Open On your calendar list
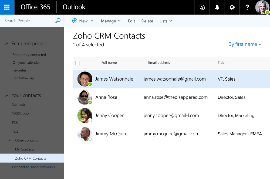 click(x=26, y=63)
